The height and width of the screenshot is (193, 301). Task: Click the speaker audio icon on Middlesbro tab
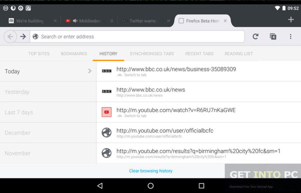click(75, 21)
